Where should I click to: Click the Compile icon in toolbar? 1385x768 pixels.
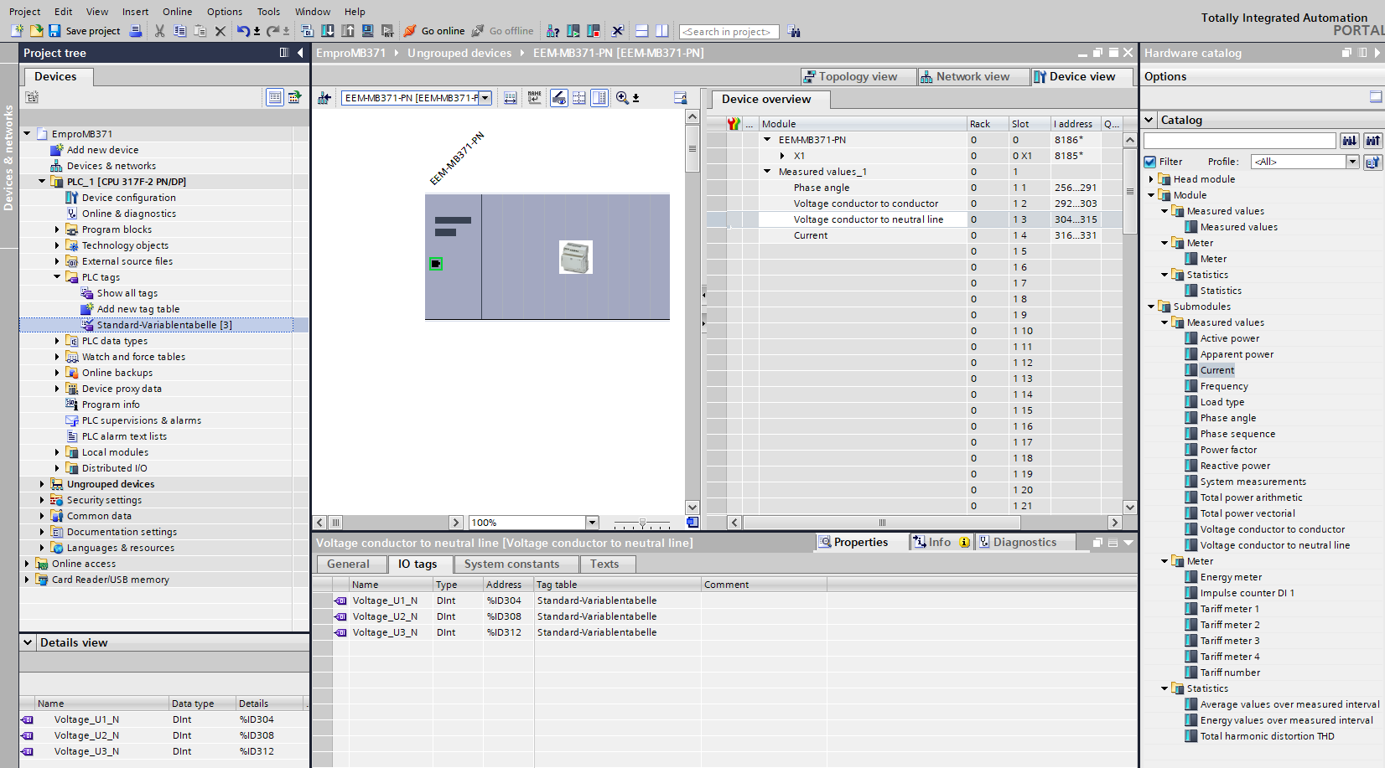(308, 31)
